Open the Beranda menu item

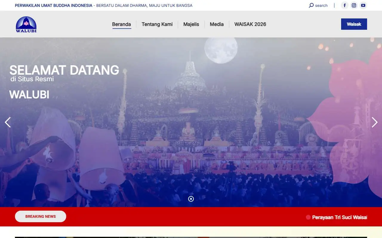point(121,24)
